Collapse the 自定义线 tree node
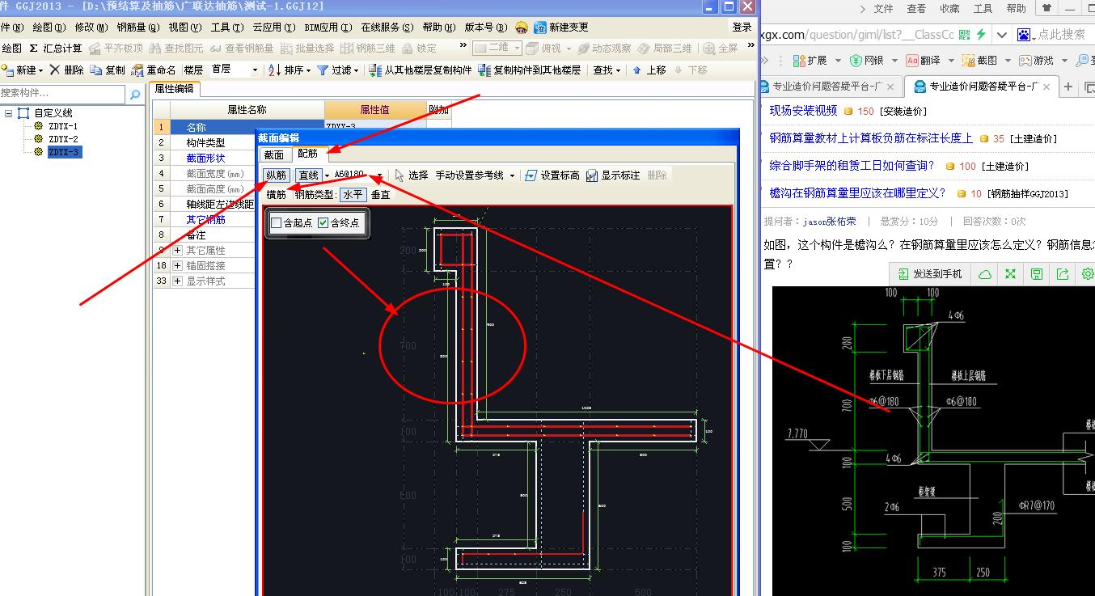The image size is (1095, 596). click(x=8, y=113)
